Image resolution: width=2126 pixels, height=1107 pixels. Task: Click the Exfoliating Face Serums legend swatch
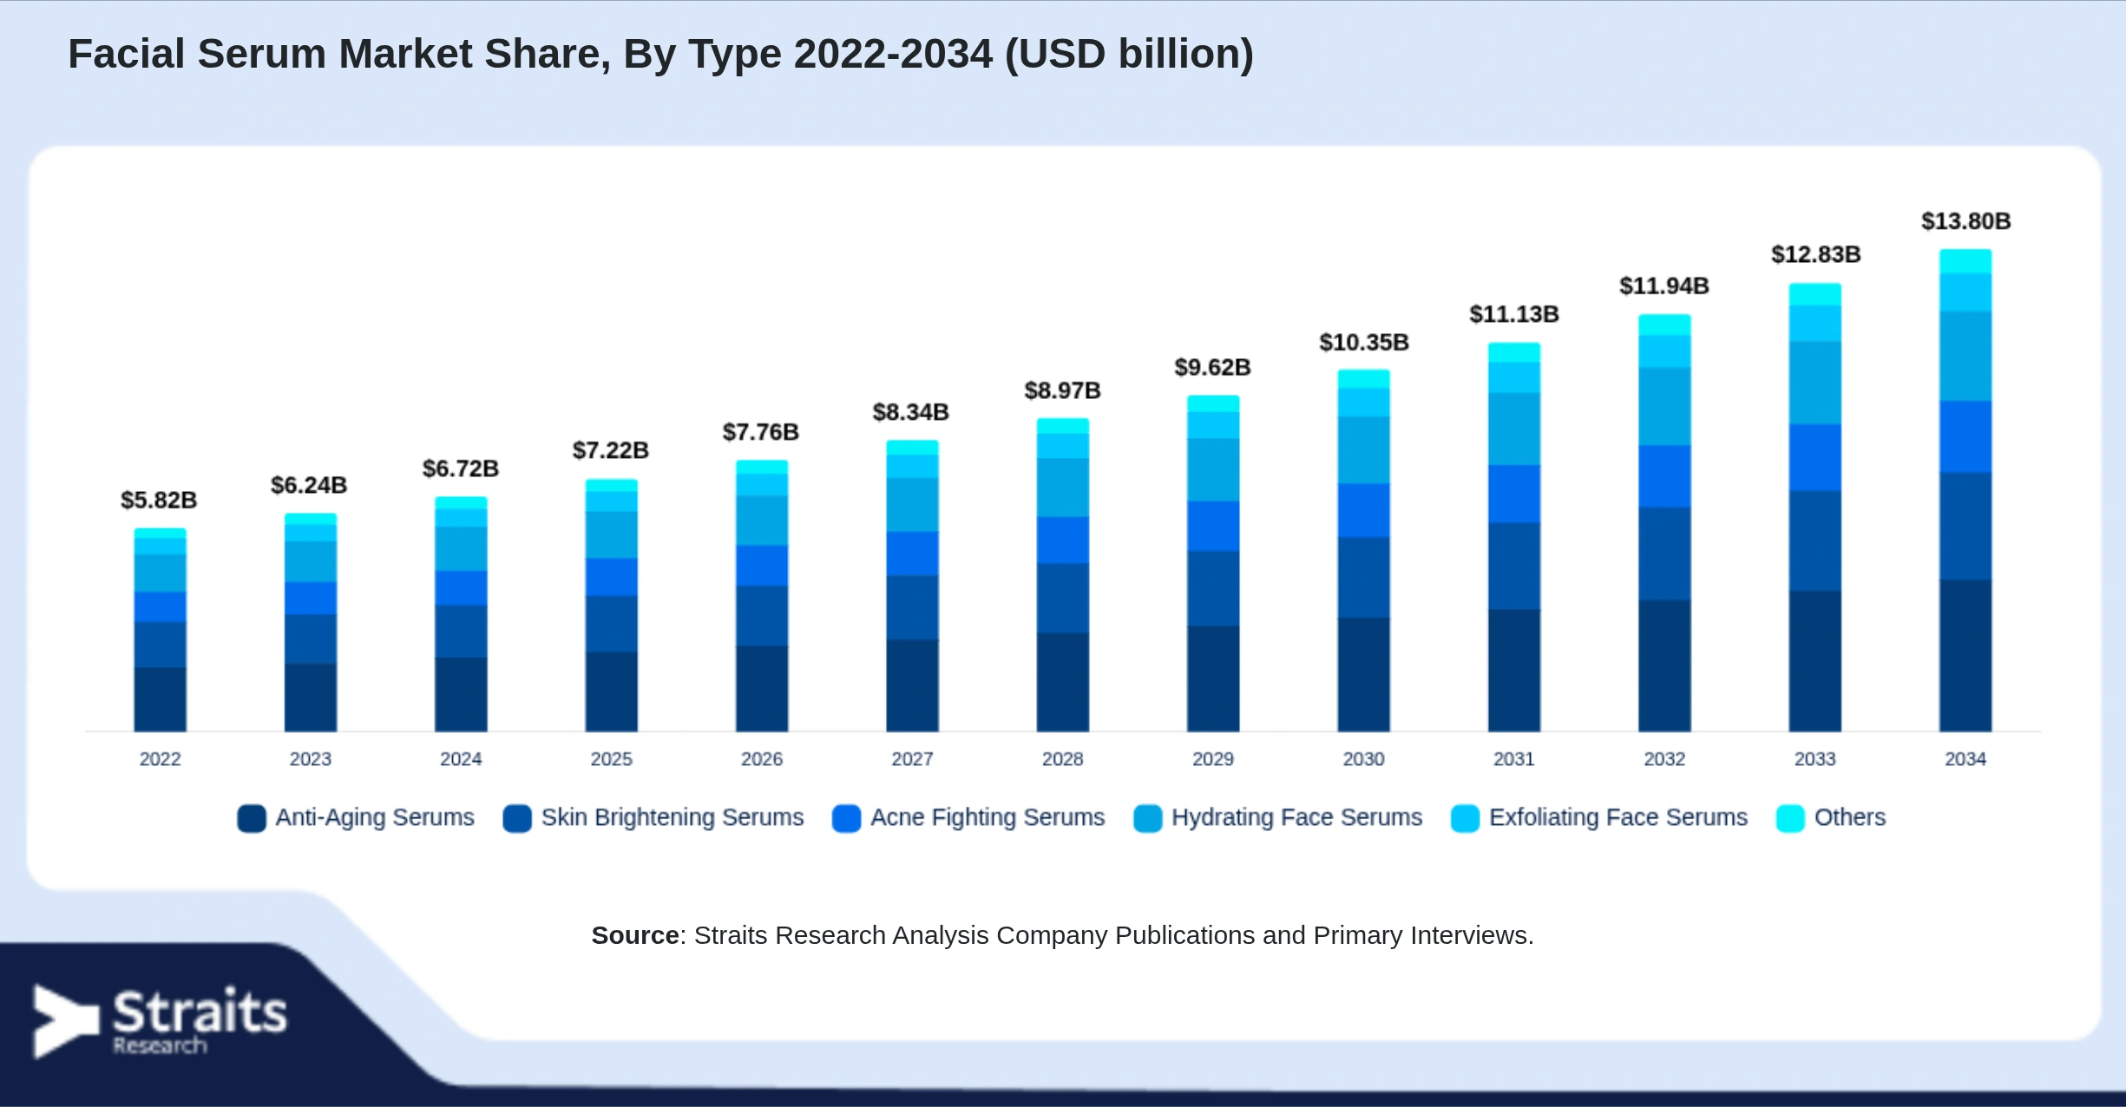point(1466,818)
